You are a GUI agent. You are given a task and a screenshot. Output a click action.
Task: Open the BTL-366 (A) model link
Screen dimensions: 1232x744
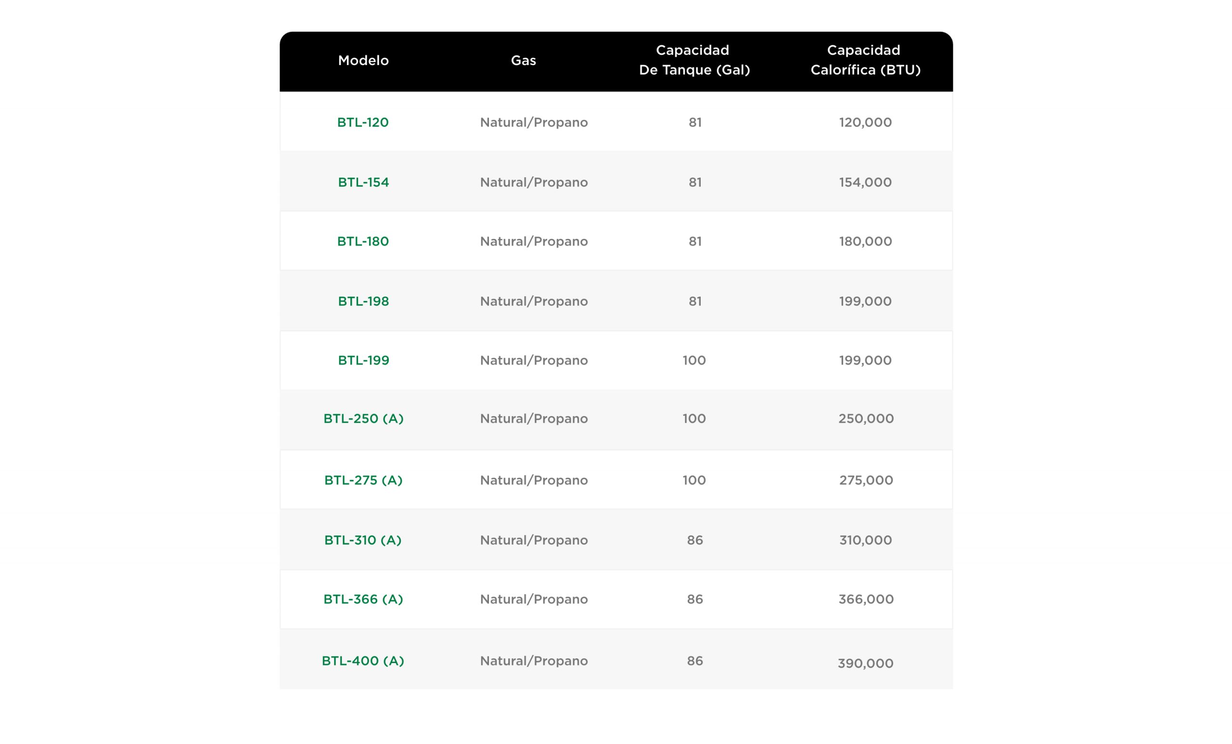(x=363, y=599)
